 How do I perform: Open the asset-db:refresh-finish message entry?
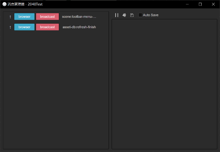tap(79, 27)
